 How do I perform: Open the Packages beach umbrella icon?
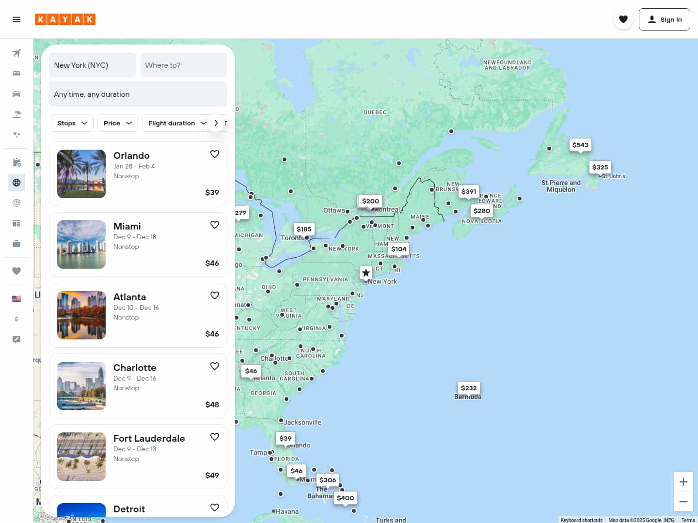click(x=16, y=114)
